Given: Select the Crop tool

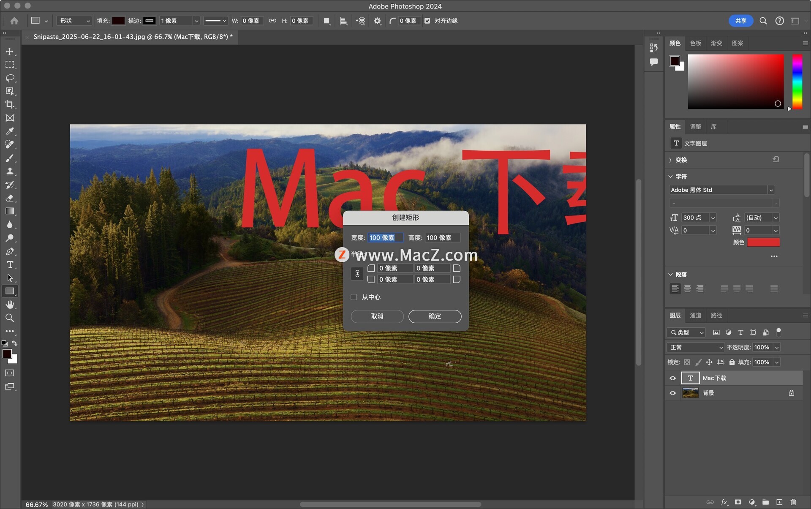Looking at the screenshot, I should click(x=9, y=104).
